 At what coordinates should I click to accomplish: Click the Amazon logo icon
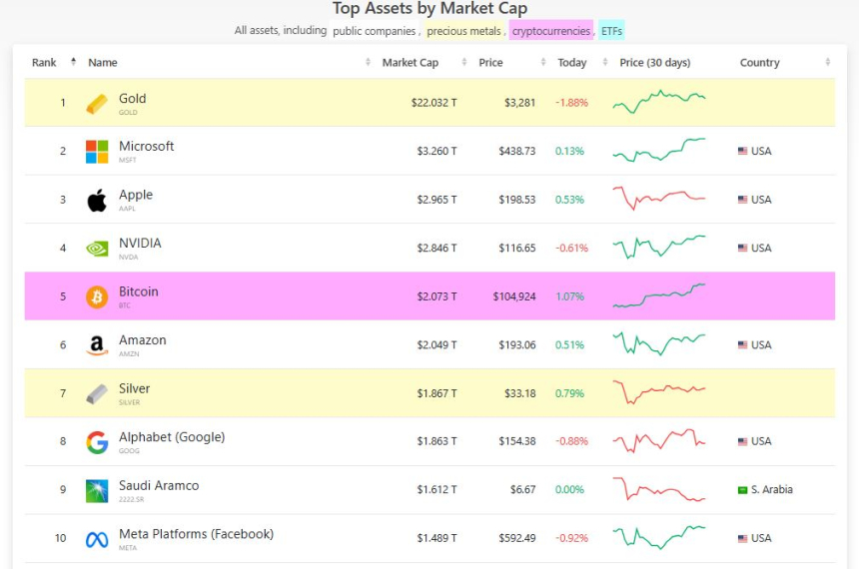pyautogui.click(x=97, y=345)
